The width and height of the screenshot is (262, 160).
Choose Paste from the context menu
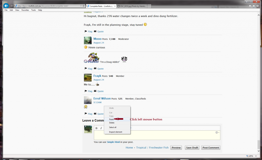[112, 119]
